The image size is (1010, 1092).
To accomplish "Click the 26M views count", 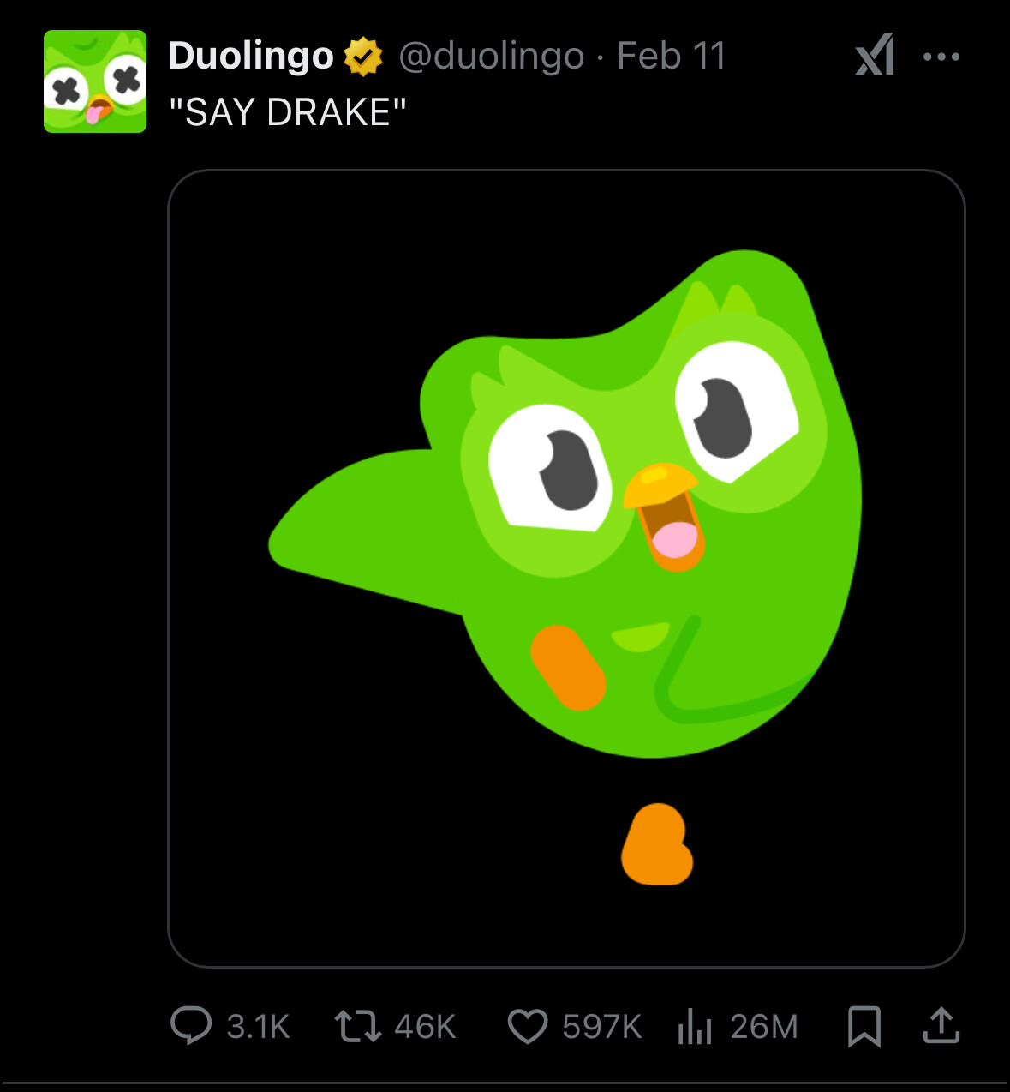I will (x=763, y=1026).
